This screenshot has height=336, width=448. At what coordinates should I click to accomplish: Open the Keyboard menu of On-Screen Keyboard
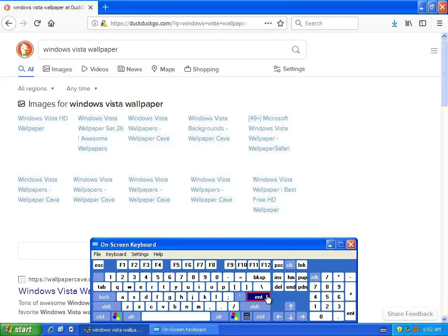(x=115, y=254)
